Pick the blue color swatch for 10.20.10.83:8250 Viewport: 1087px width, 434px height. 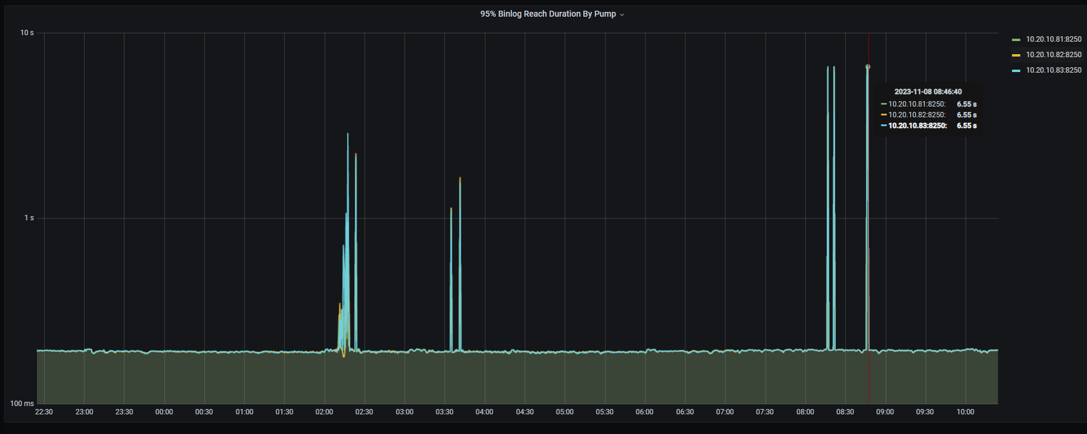tap(1016, 71)
